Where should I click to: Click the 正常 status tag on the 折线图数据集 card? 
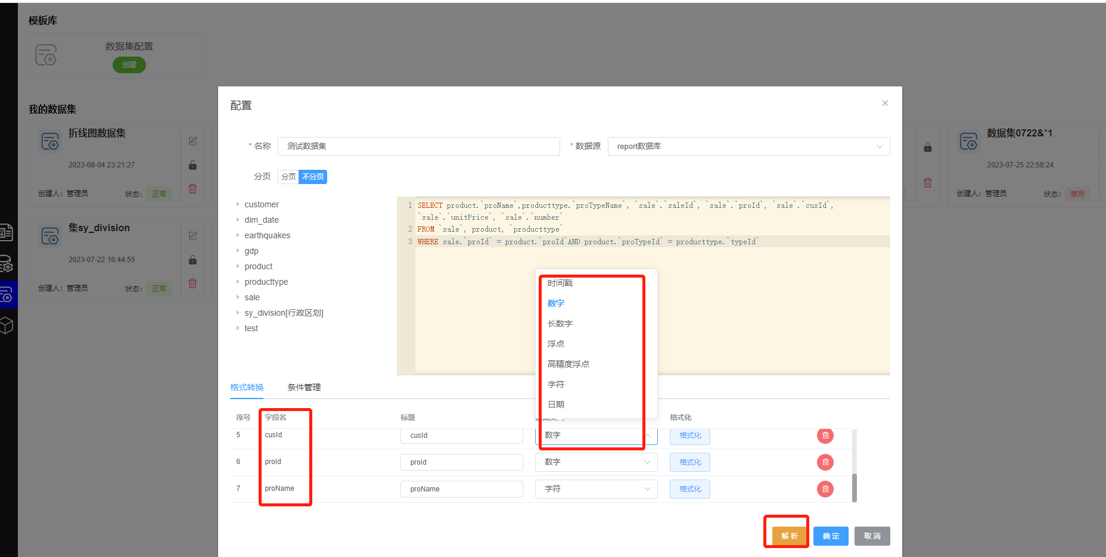pyautogui.click(x=159, y=194)
